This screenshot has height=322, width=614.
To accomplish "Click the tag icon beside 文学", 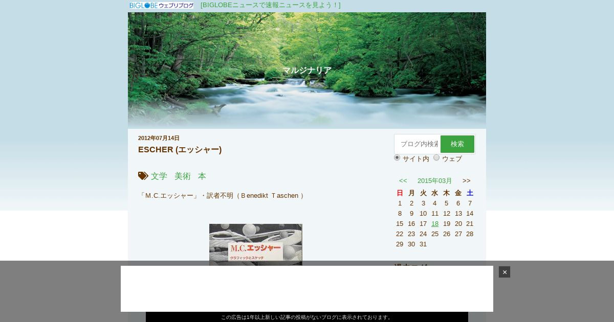I will [x=143, y=176].
